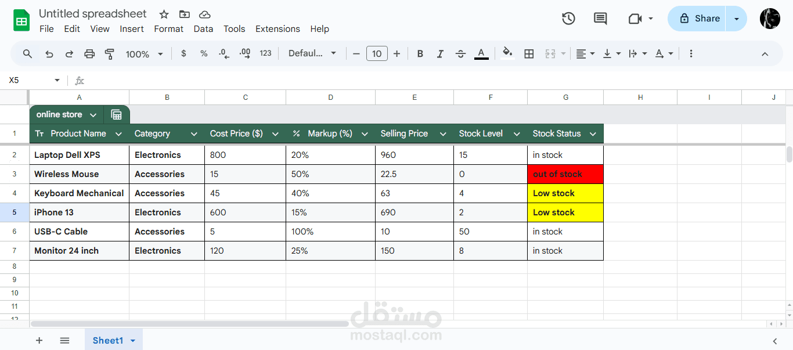Redo the last action

(69, 53)
